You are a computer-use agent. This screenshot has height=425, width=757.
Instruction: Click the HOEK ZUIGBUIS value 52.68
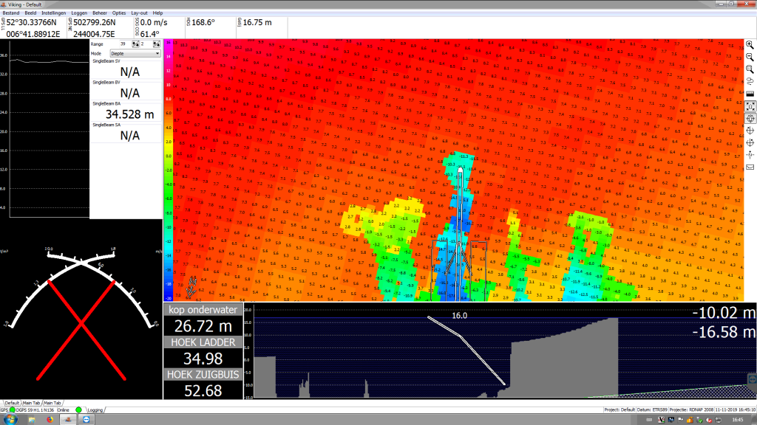[x=203, y=391]
